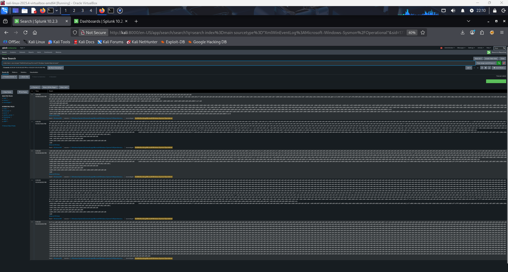Click in the Splunk search query input

238,63
